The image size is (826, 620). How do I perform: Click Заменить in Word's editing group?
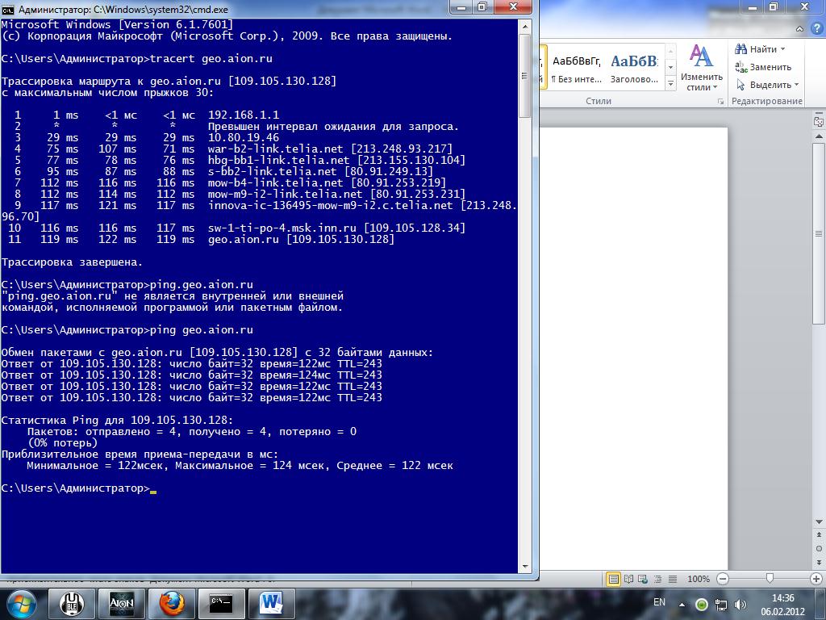tap(763, 67)
